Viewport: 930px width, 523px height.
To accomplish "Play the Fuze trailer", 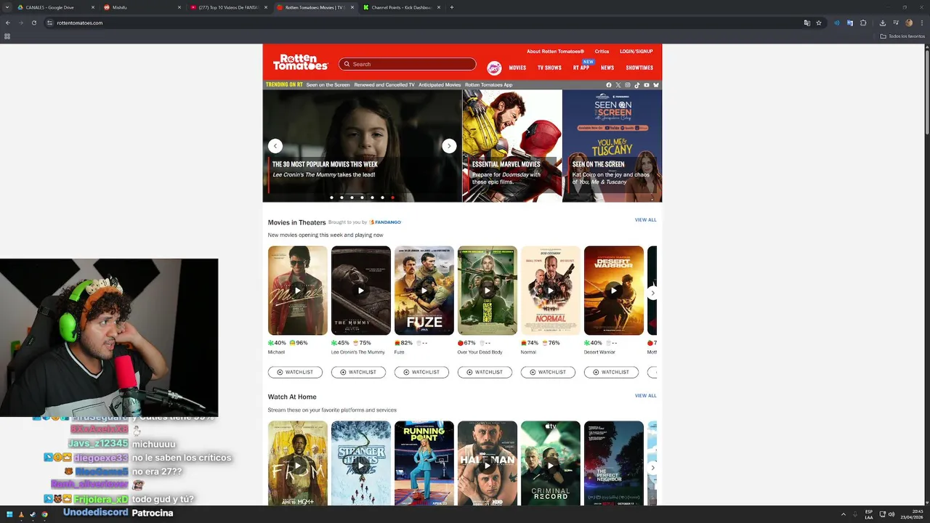I will (x=424, y=291).
